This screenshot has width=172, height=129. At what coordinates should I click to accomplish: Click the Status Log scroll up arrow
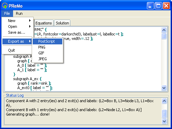pos(164,101)
